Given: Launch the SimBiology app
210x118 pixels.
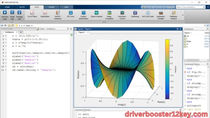Looking at the screenshot, I should [x=135, y=14].
